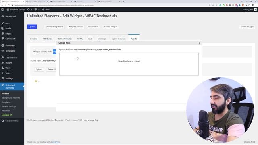
Task: Click the Export Widget button
Action: 247,27
